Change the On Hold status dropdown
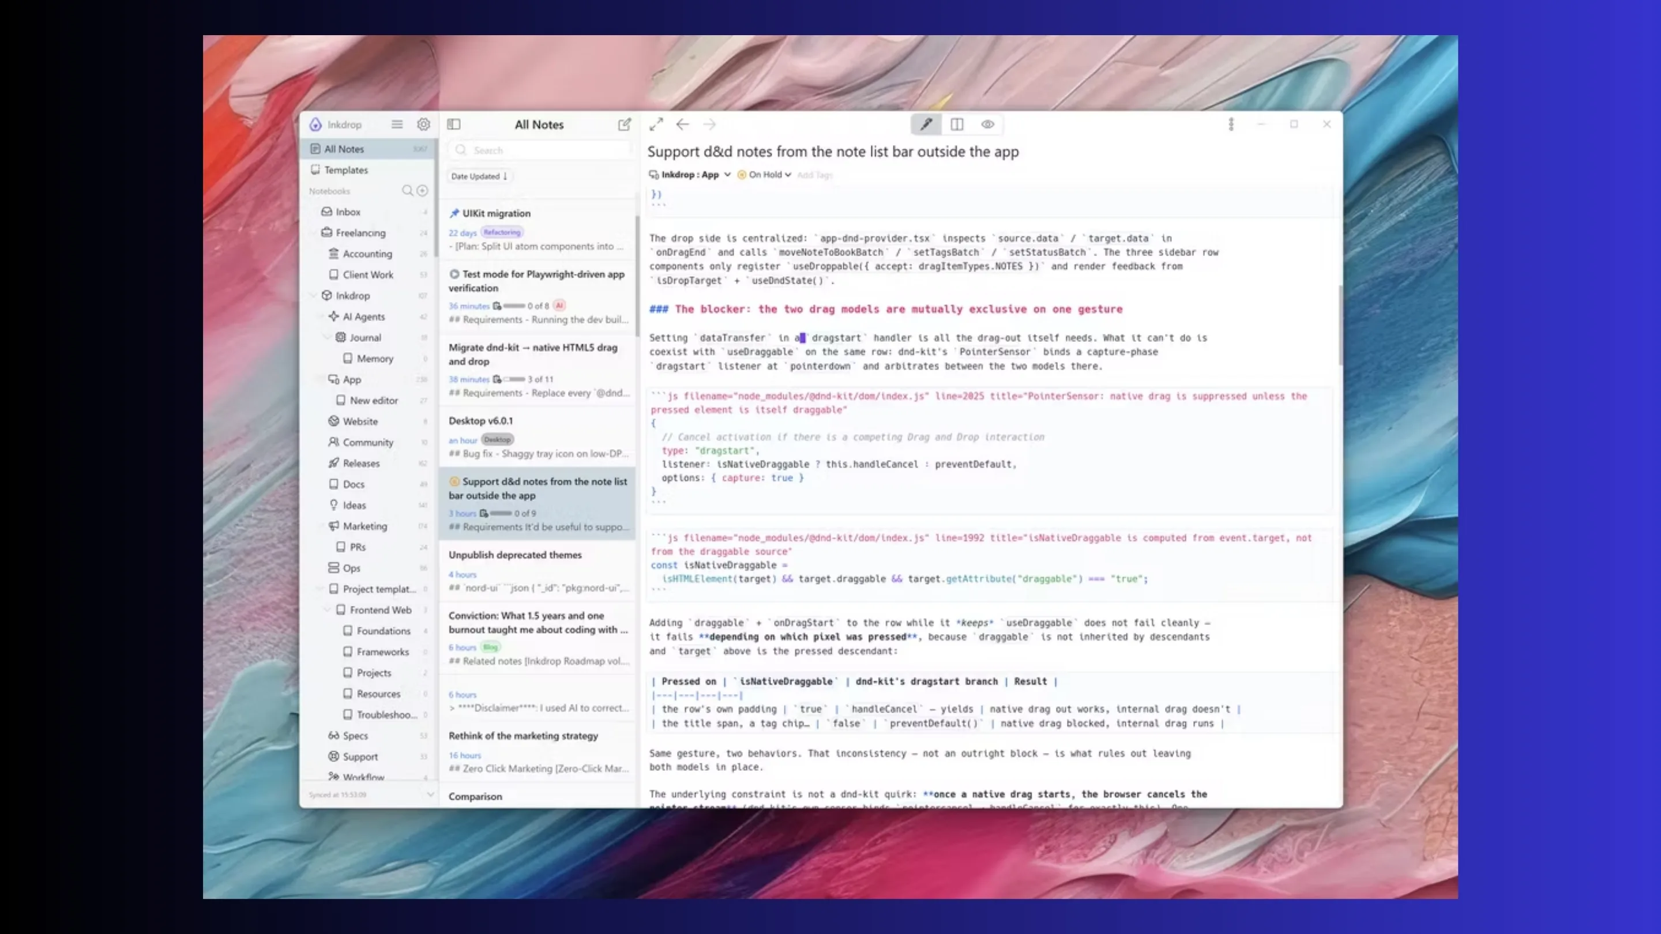The image size is (1661, 934). [764, 175]
